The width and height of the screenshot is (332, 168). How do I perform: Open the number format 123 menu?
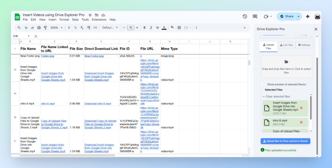point(95,28)
